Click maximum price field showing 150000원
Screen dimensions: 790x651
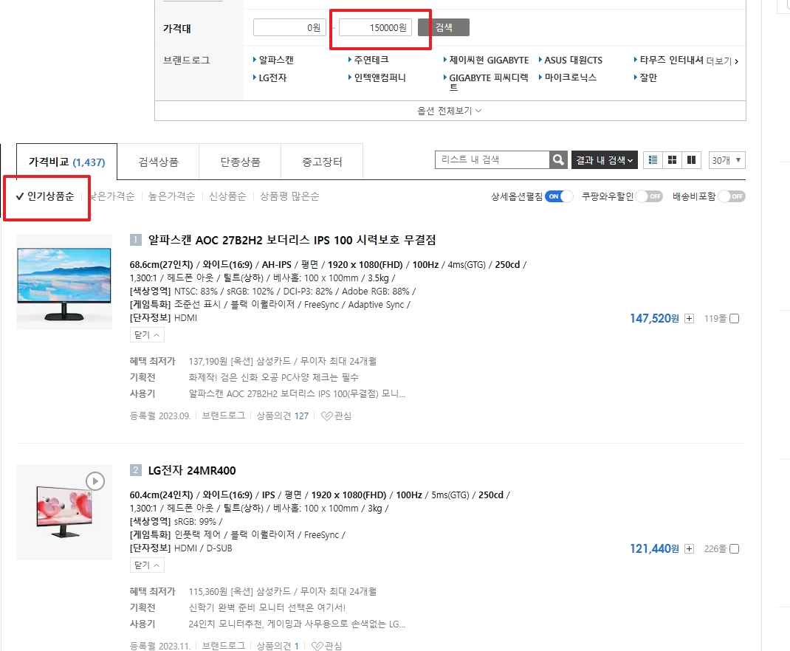click(x=375, y=27)
